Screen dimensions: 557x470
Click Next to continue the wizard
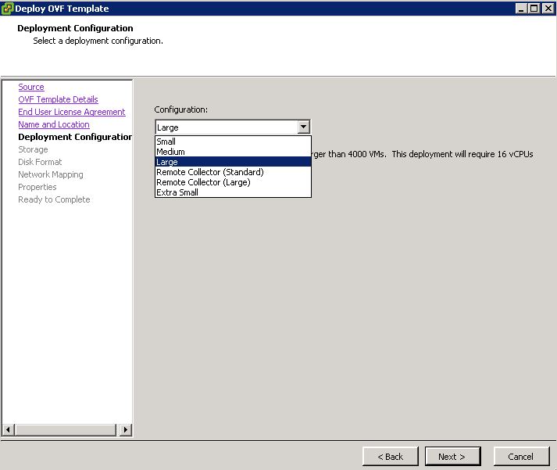452,457
